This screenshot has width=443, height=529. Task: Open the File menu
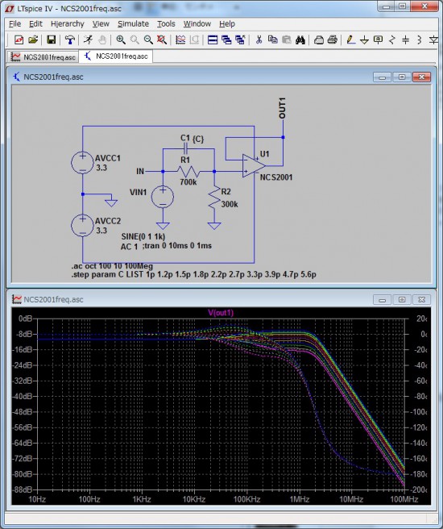tap(14, 24)
